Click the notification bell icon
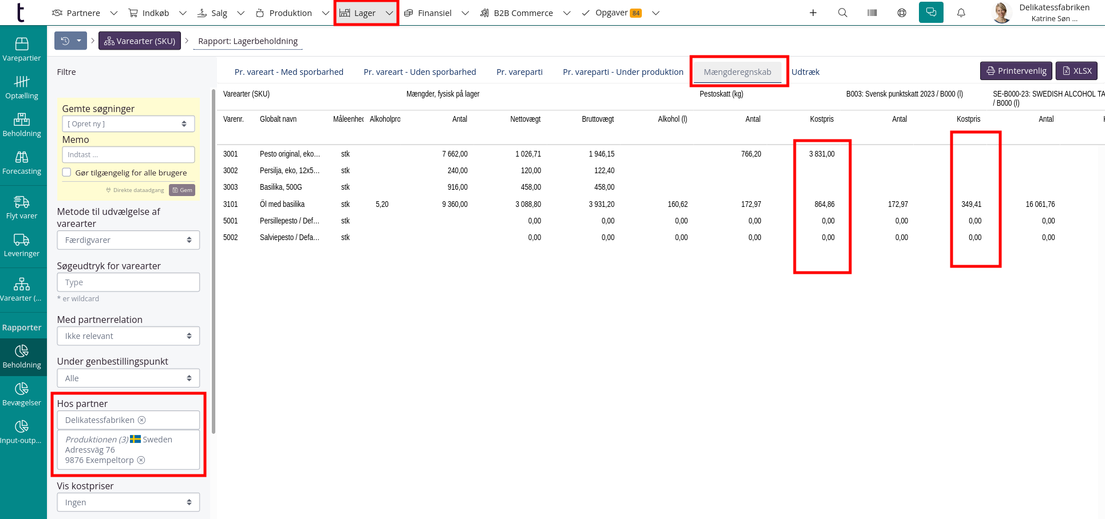 (961, 13)
